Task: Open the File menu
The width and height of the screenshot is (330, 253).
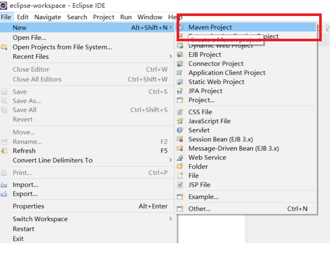Action: tap(6, 17)
